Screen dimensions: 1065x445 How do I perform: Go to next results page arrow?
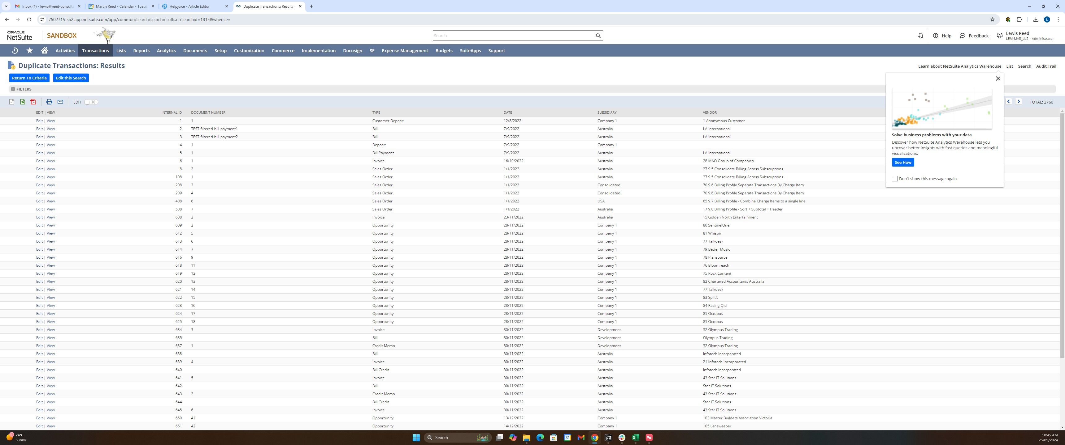1019,102
